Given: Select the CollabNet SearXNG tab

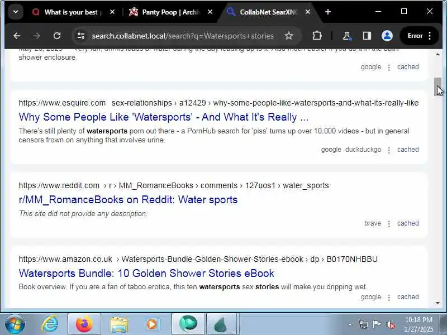Looking at the screenshot, I should [x=268, y=12].
